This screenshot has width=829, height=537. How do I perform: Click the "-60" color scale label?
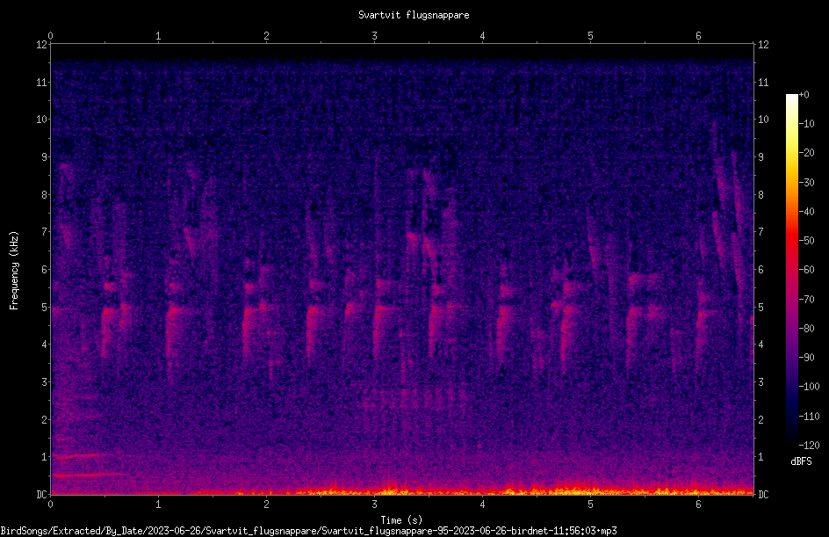[806, 270]
